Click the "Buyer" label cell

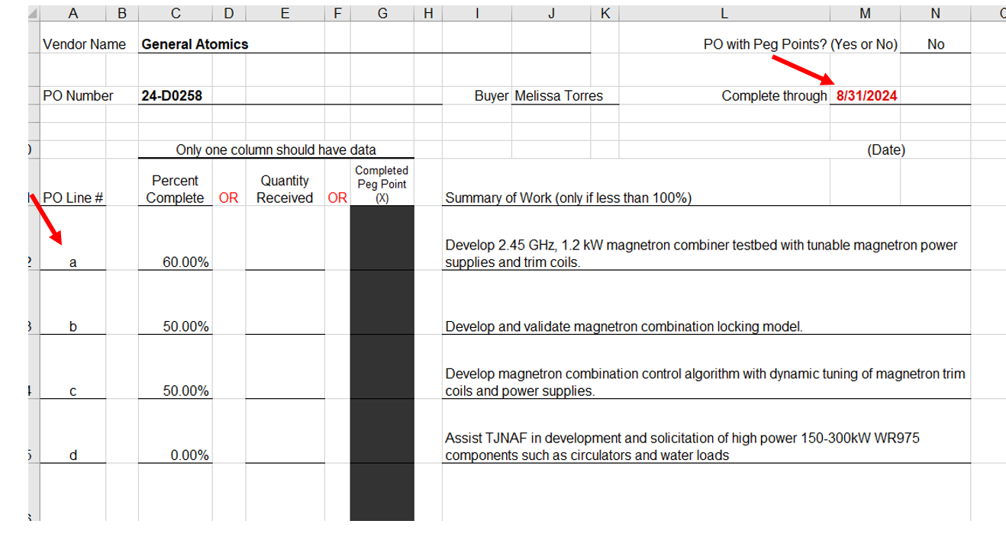491,95
